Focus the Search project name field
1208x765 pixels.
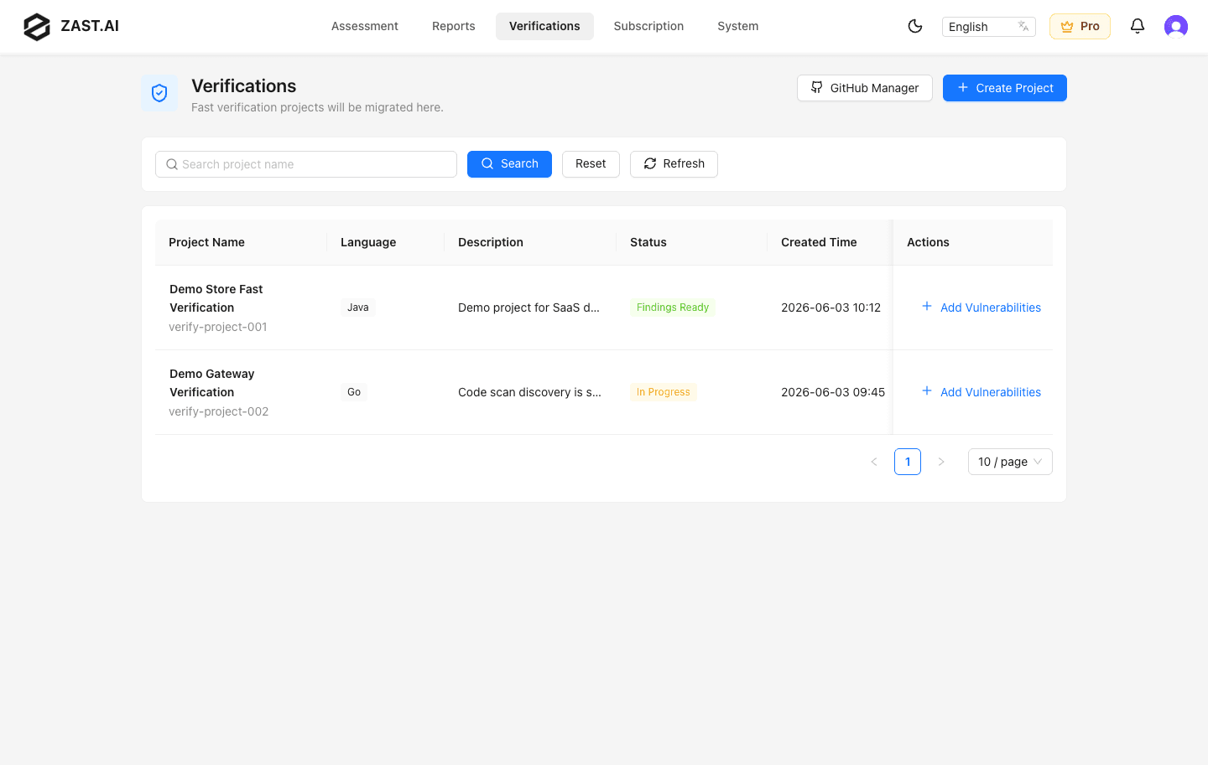pyautogui.click(x=306, y=164)
